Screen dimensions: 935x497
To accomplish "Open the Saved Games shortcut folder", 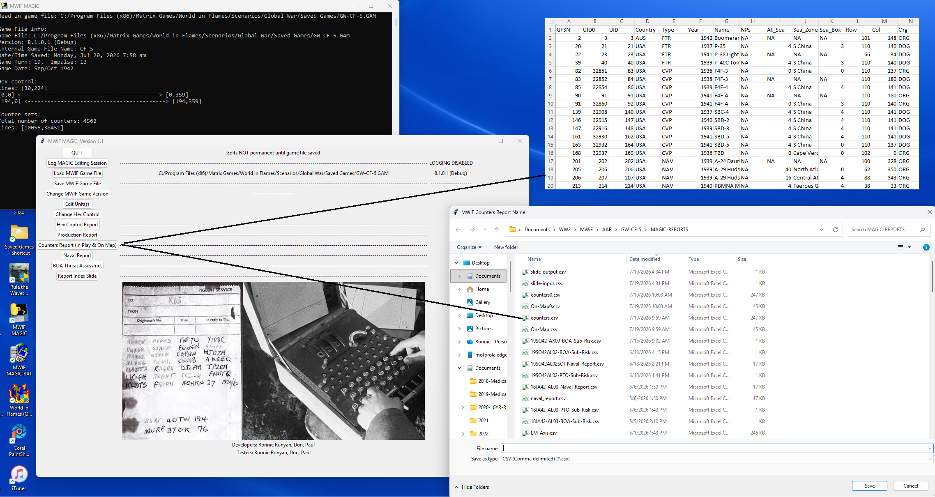I will [x=19, y=240].
